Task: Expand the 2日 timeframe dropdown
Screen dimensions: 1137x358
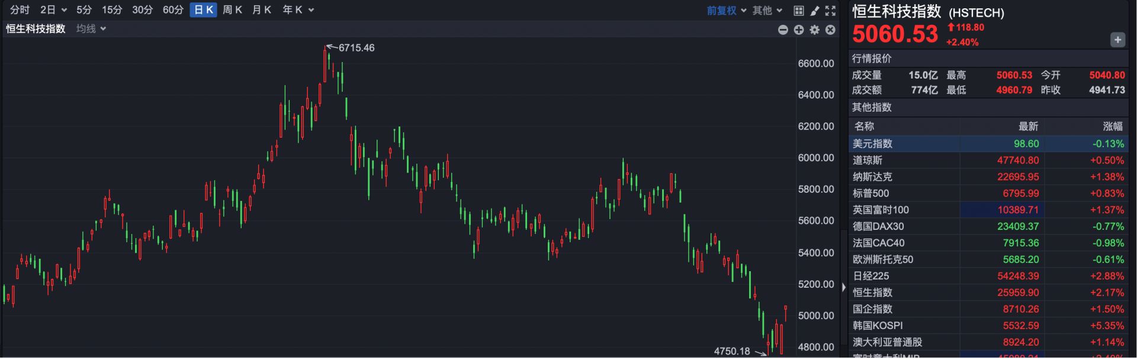Action: pyautogui.click(x=53, y=10)
